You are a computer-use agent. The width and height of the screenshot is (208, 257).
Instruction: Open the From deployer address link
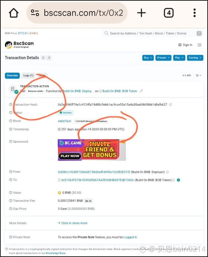(94, 172)
